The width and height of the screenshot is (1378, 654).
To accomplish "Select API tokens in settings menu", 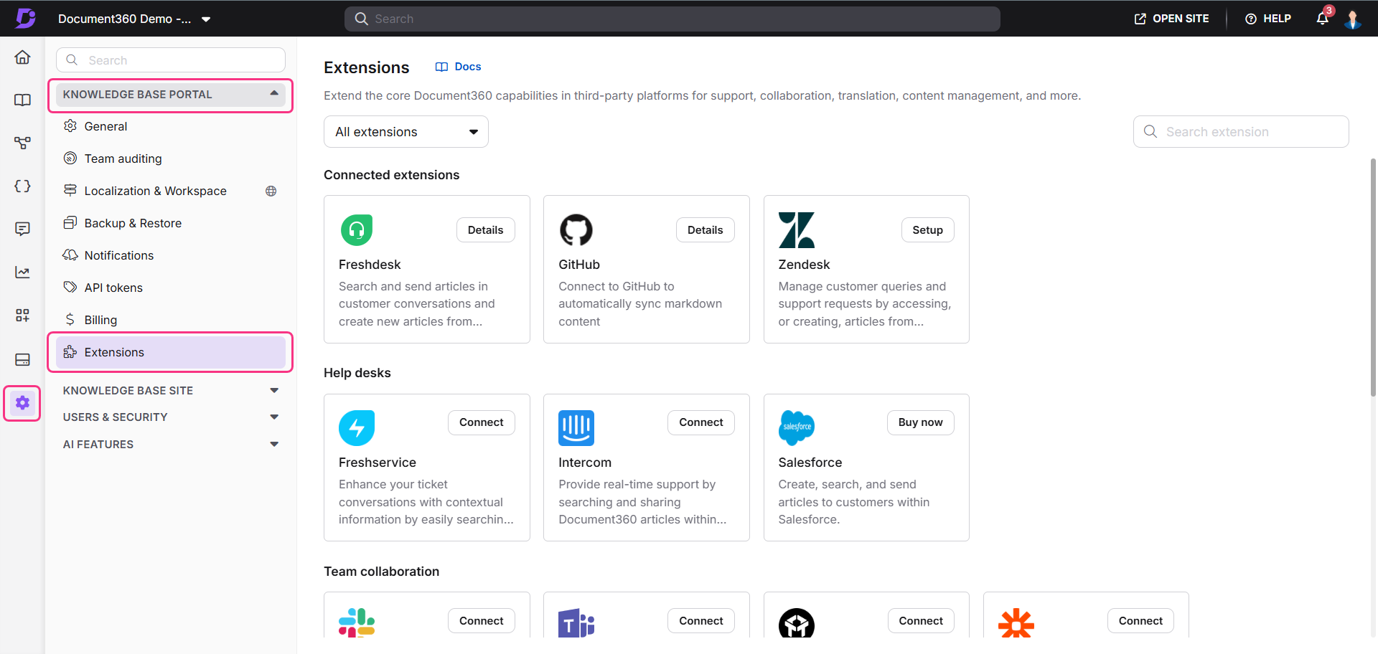I will tap(113, 288).
